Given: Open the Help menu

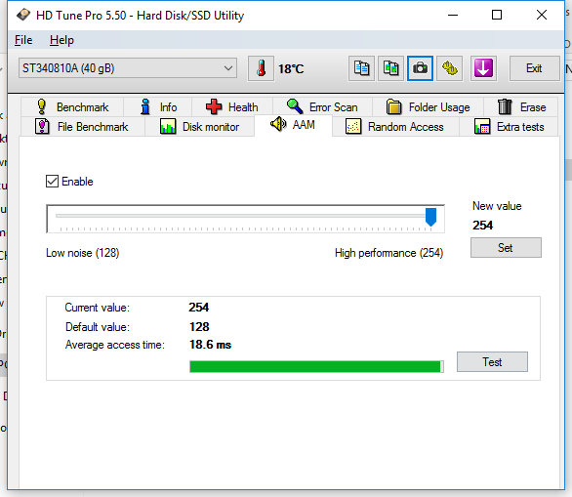Looking at the screenshot, I should [61, 40].
